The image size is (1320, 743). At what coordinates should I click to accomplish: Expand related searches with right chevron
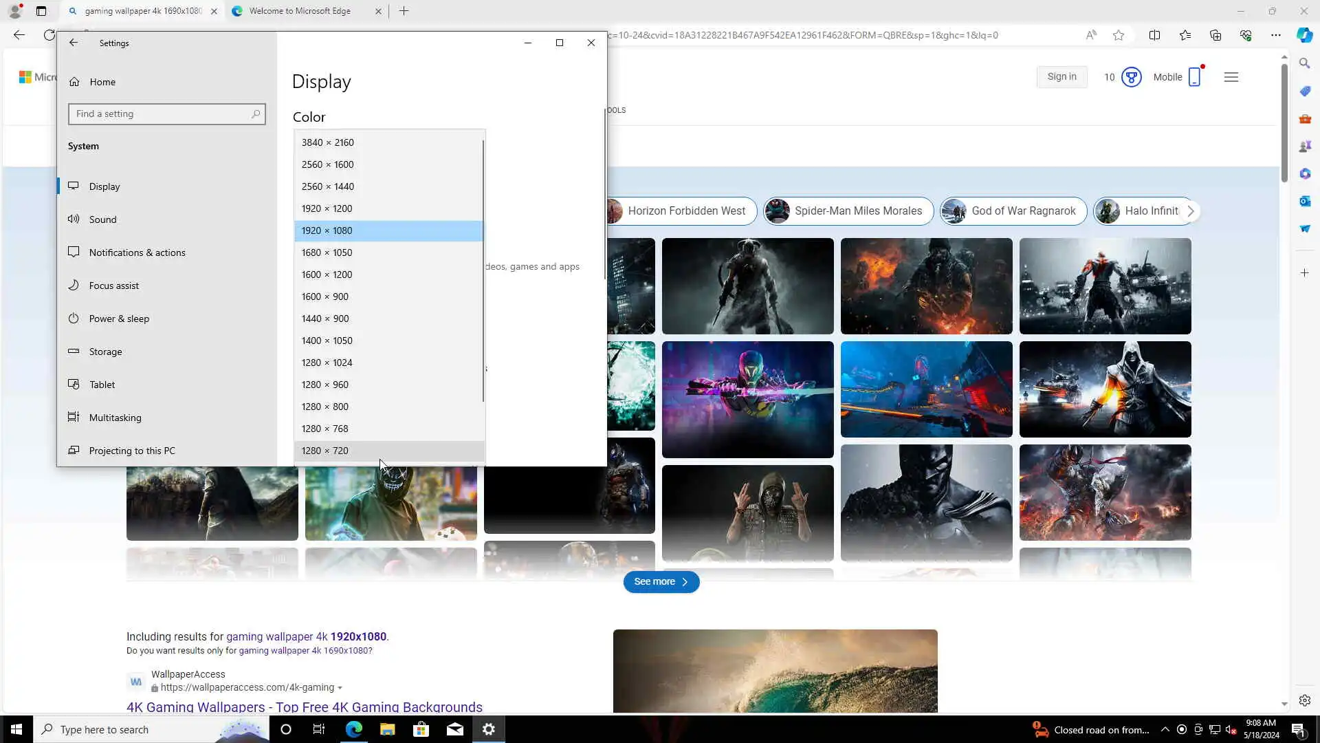(1190, 211)
